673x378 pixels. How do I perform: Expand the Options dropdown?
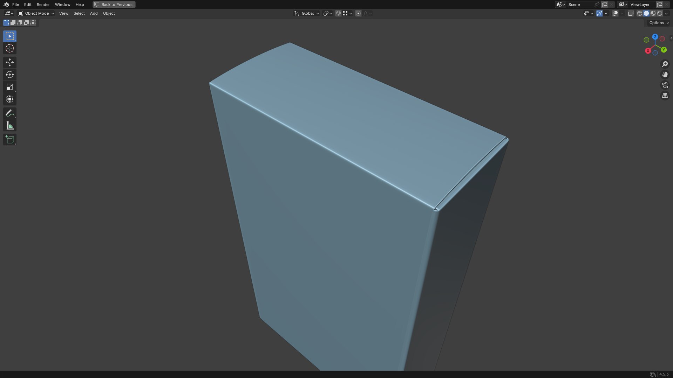click(x=659, y=23)
